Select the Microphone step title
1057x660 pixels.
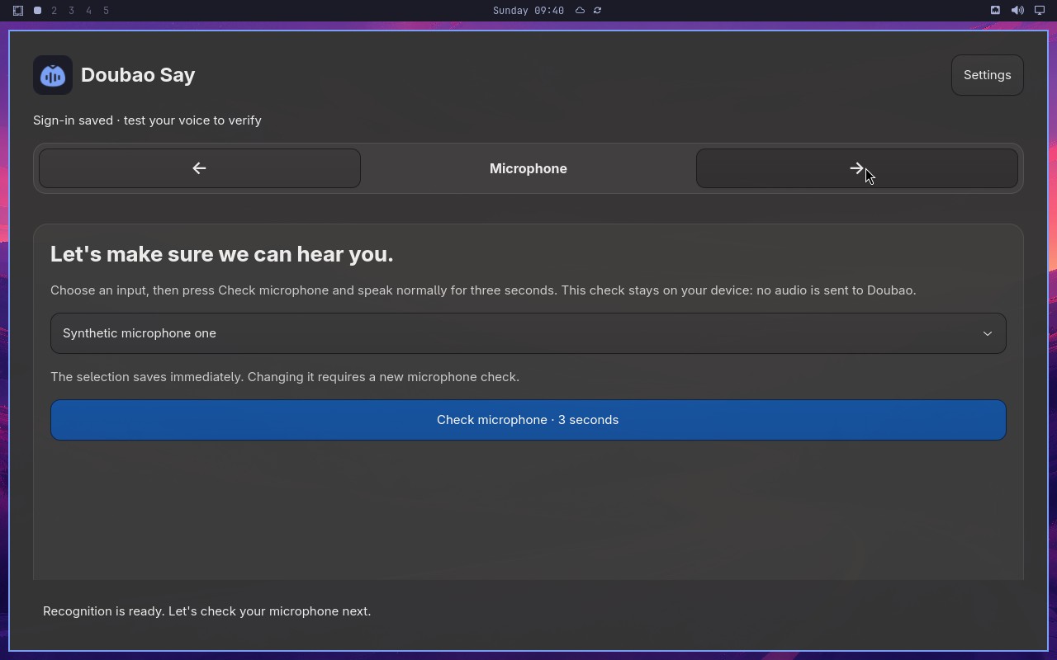[x=528, y=168]
